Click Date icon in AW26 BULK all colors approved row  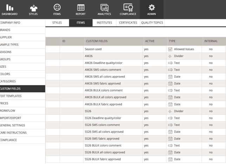(x=170, y=97)
